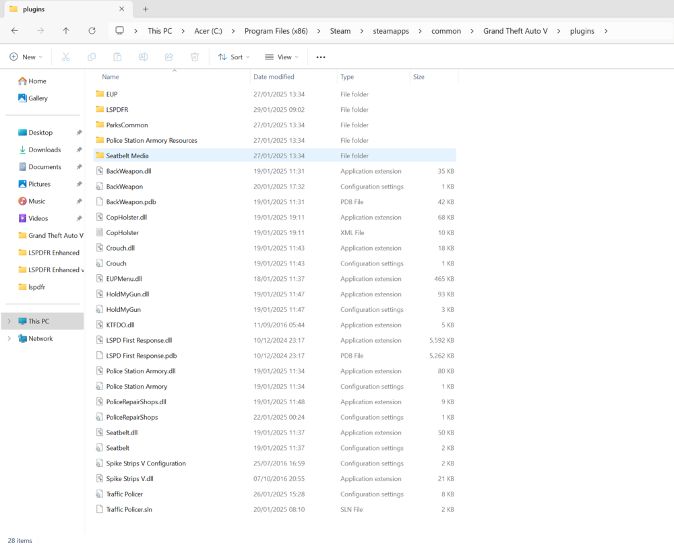
Task: Click the Copy icon in toolbar
Action: tap(92, 57)
